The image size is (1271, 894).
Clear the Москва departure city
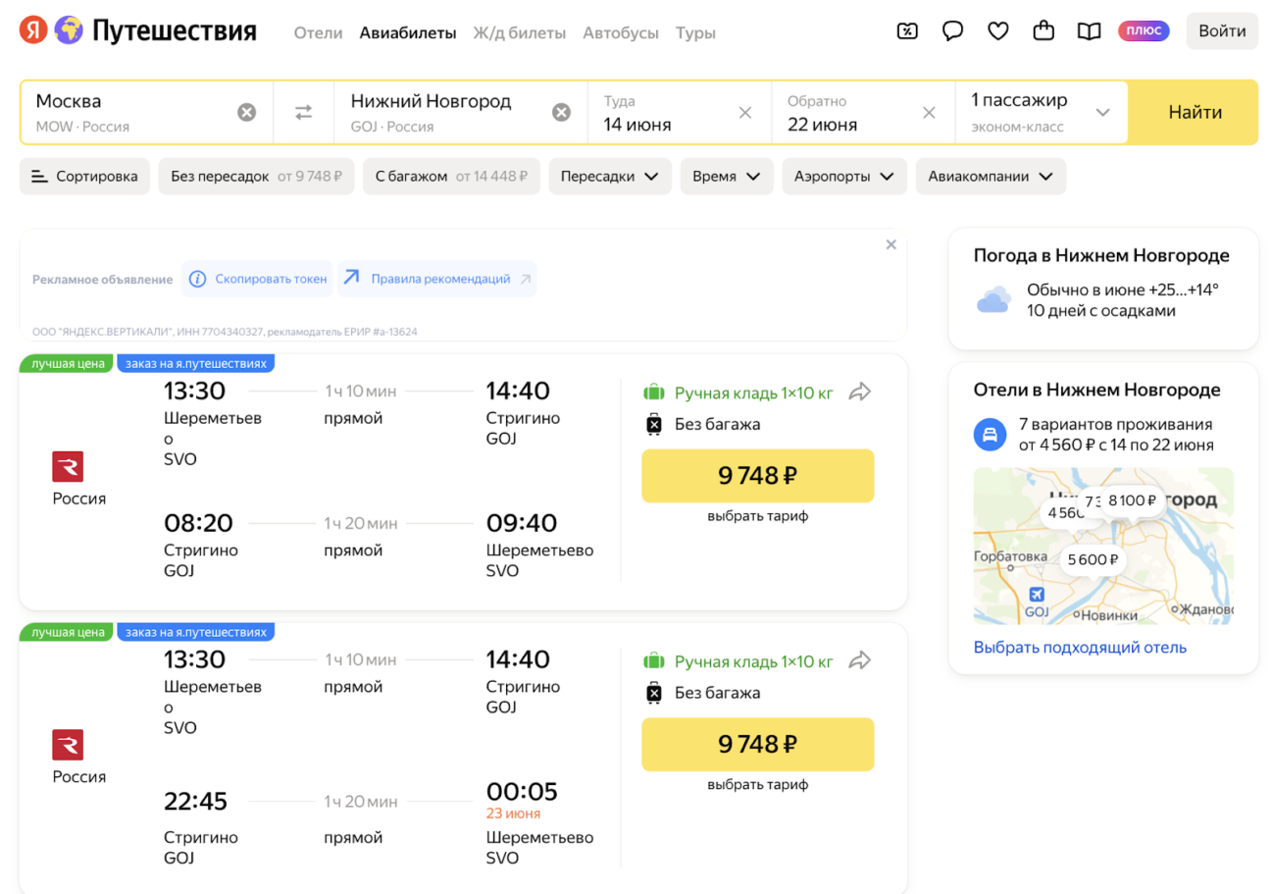247,112
